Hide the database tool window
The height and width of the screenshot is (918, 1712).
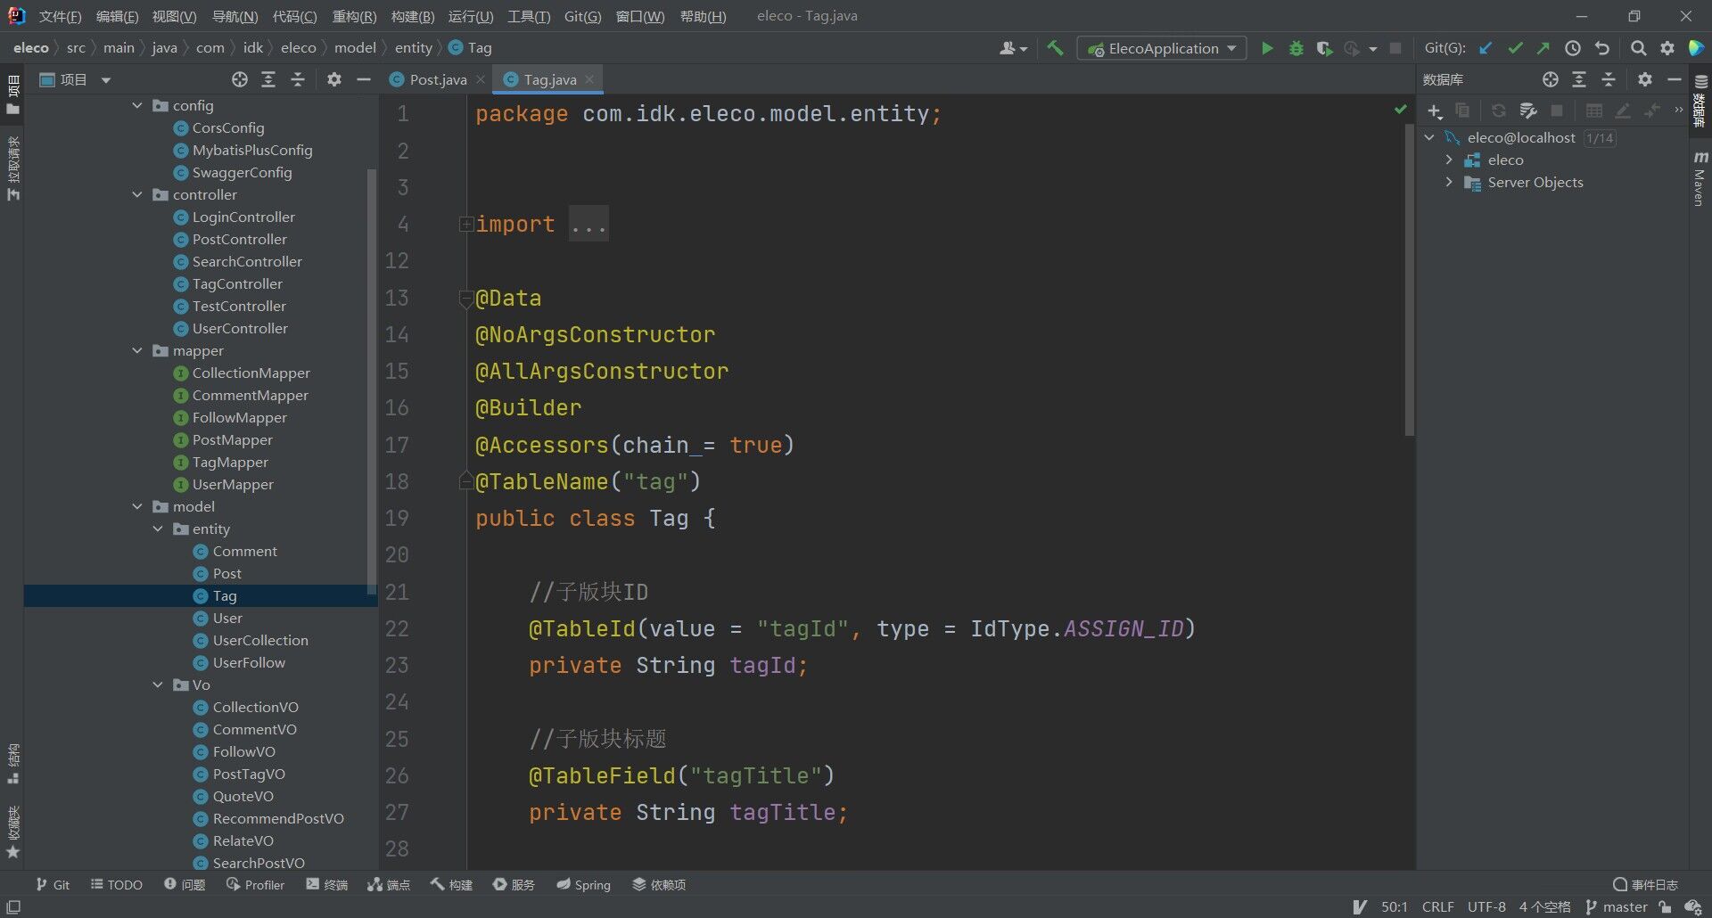tap(1674, 79)
